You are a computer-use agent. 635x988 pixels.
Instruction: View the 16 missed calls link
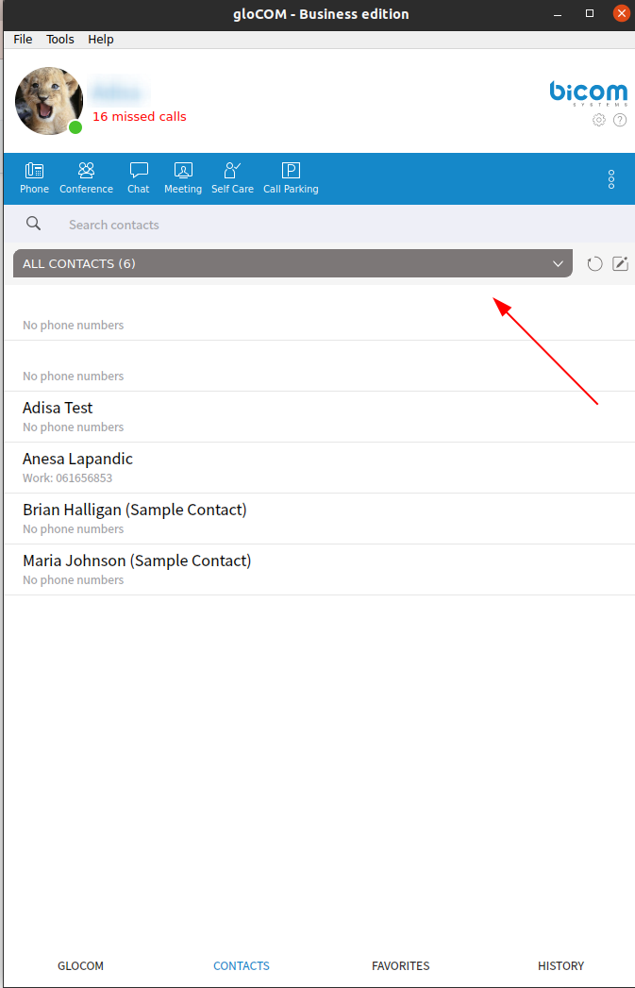(140, 117)
